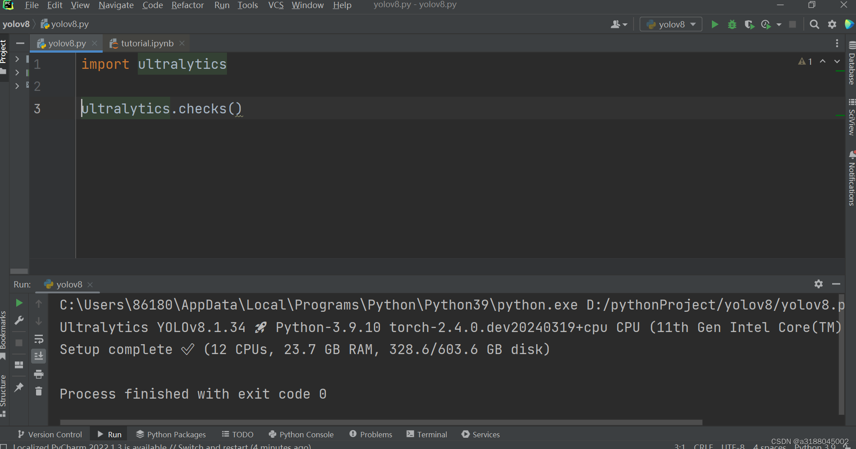Show the Problems tool window
The height and width of the screenshot is (449, 856).
371,434
